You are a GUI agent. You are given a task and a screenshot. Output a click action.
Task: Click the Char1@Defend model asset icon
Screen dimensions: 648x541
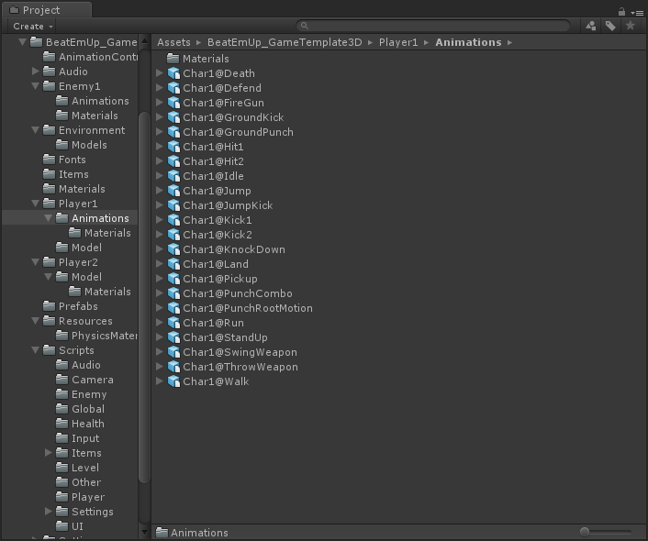[173, 88]
